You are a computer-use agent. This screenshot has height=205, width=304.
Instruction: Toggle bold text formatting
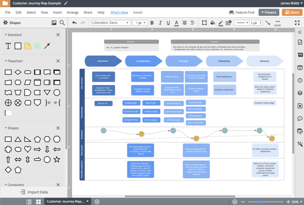point(152,22)
